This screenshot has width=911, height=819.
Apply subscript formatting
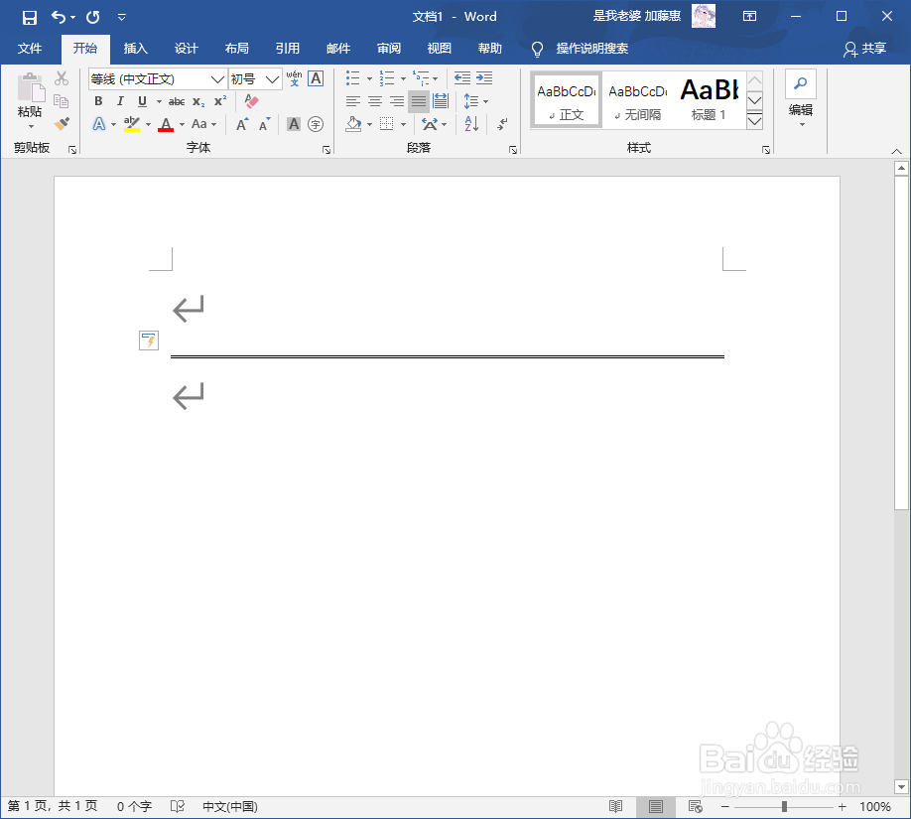tap(199, 101)
